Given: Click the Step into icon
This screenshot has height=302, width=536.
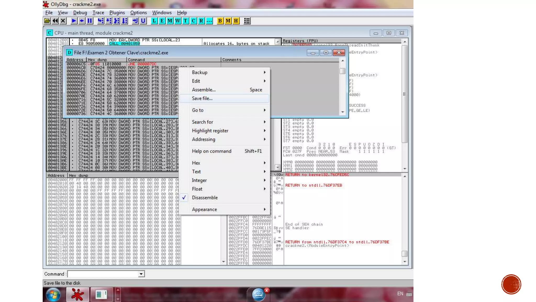Looking at the screenshot, I should (x=101, y=21).
